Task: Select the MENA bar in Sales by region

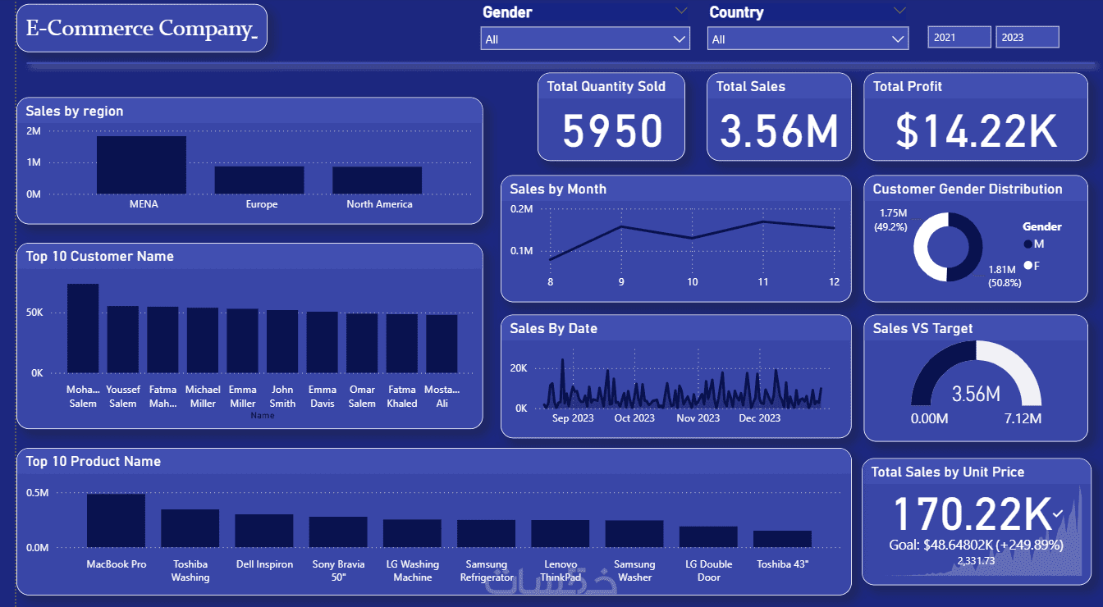Action: coord(141,165)
